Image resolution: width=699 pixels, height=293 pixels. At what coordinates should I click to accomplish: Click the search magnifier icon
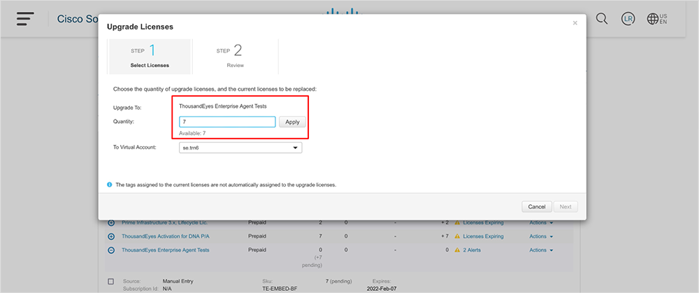[601, 19]
